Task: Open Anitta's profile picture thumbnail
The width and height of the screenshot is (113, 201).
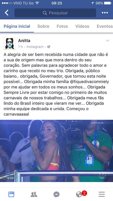Action: pyautogui.click(x=10, y=44)
